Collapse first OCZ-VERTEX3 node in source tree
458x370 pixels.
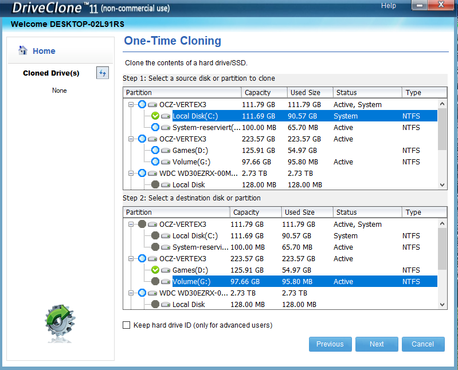pyautogui.click(x=131, y=104)
